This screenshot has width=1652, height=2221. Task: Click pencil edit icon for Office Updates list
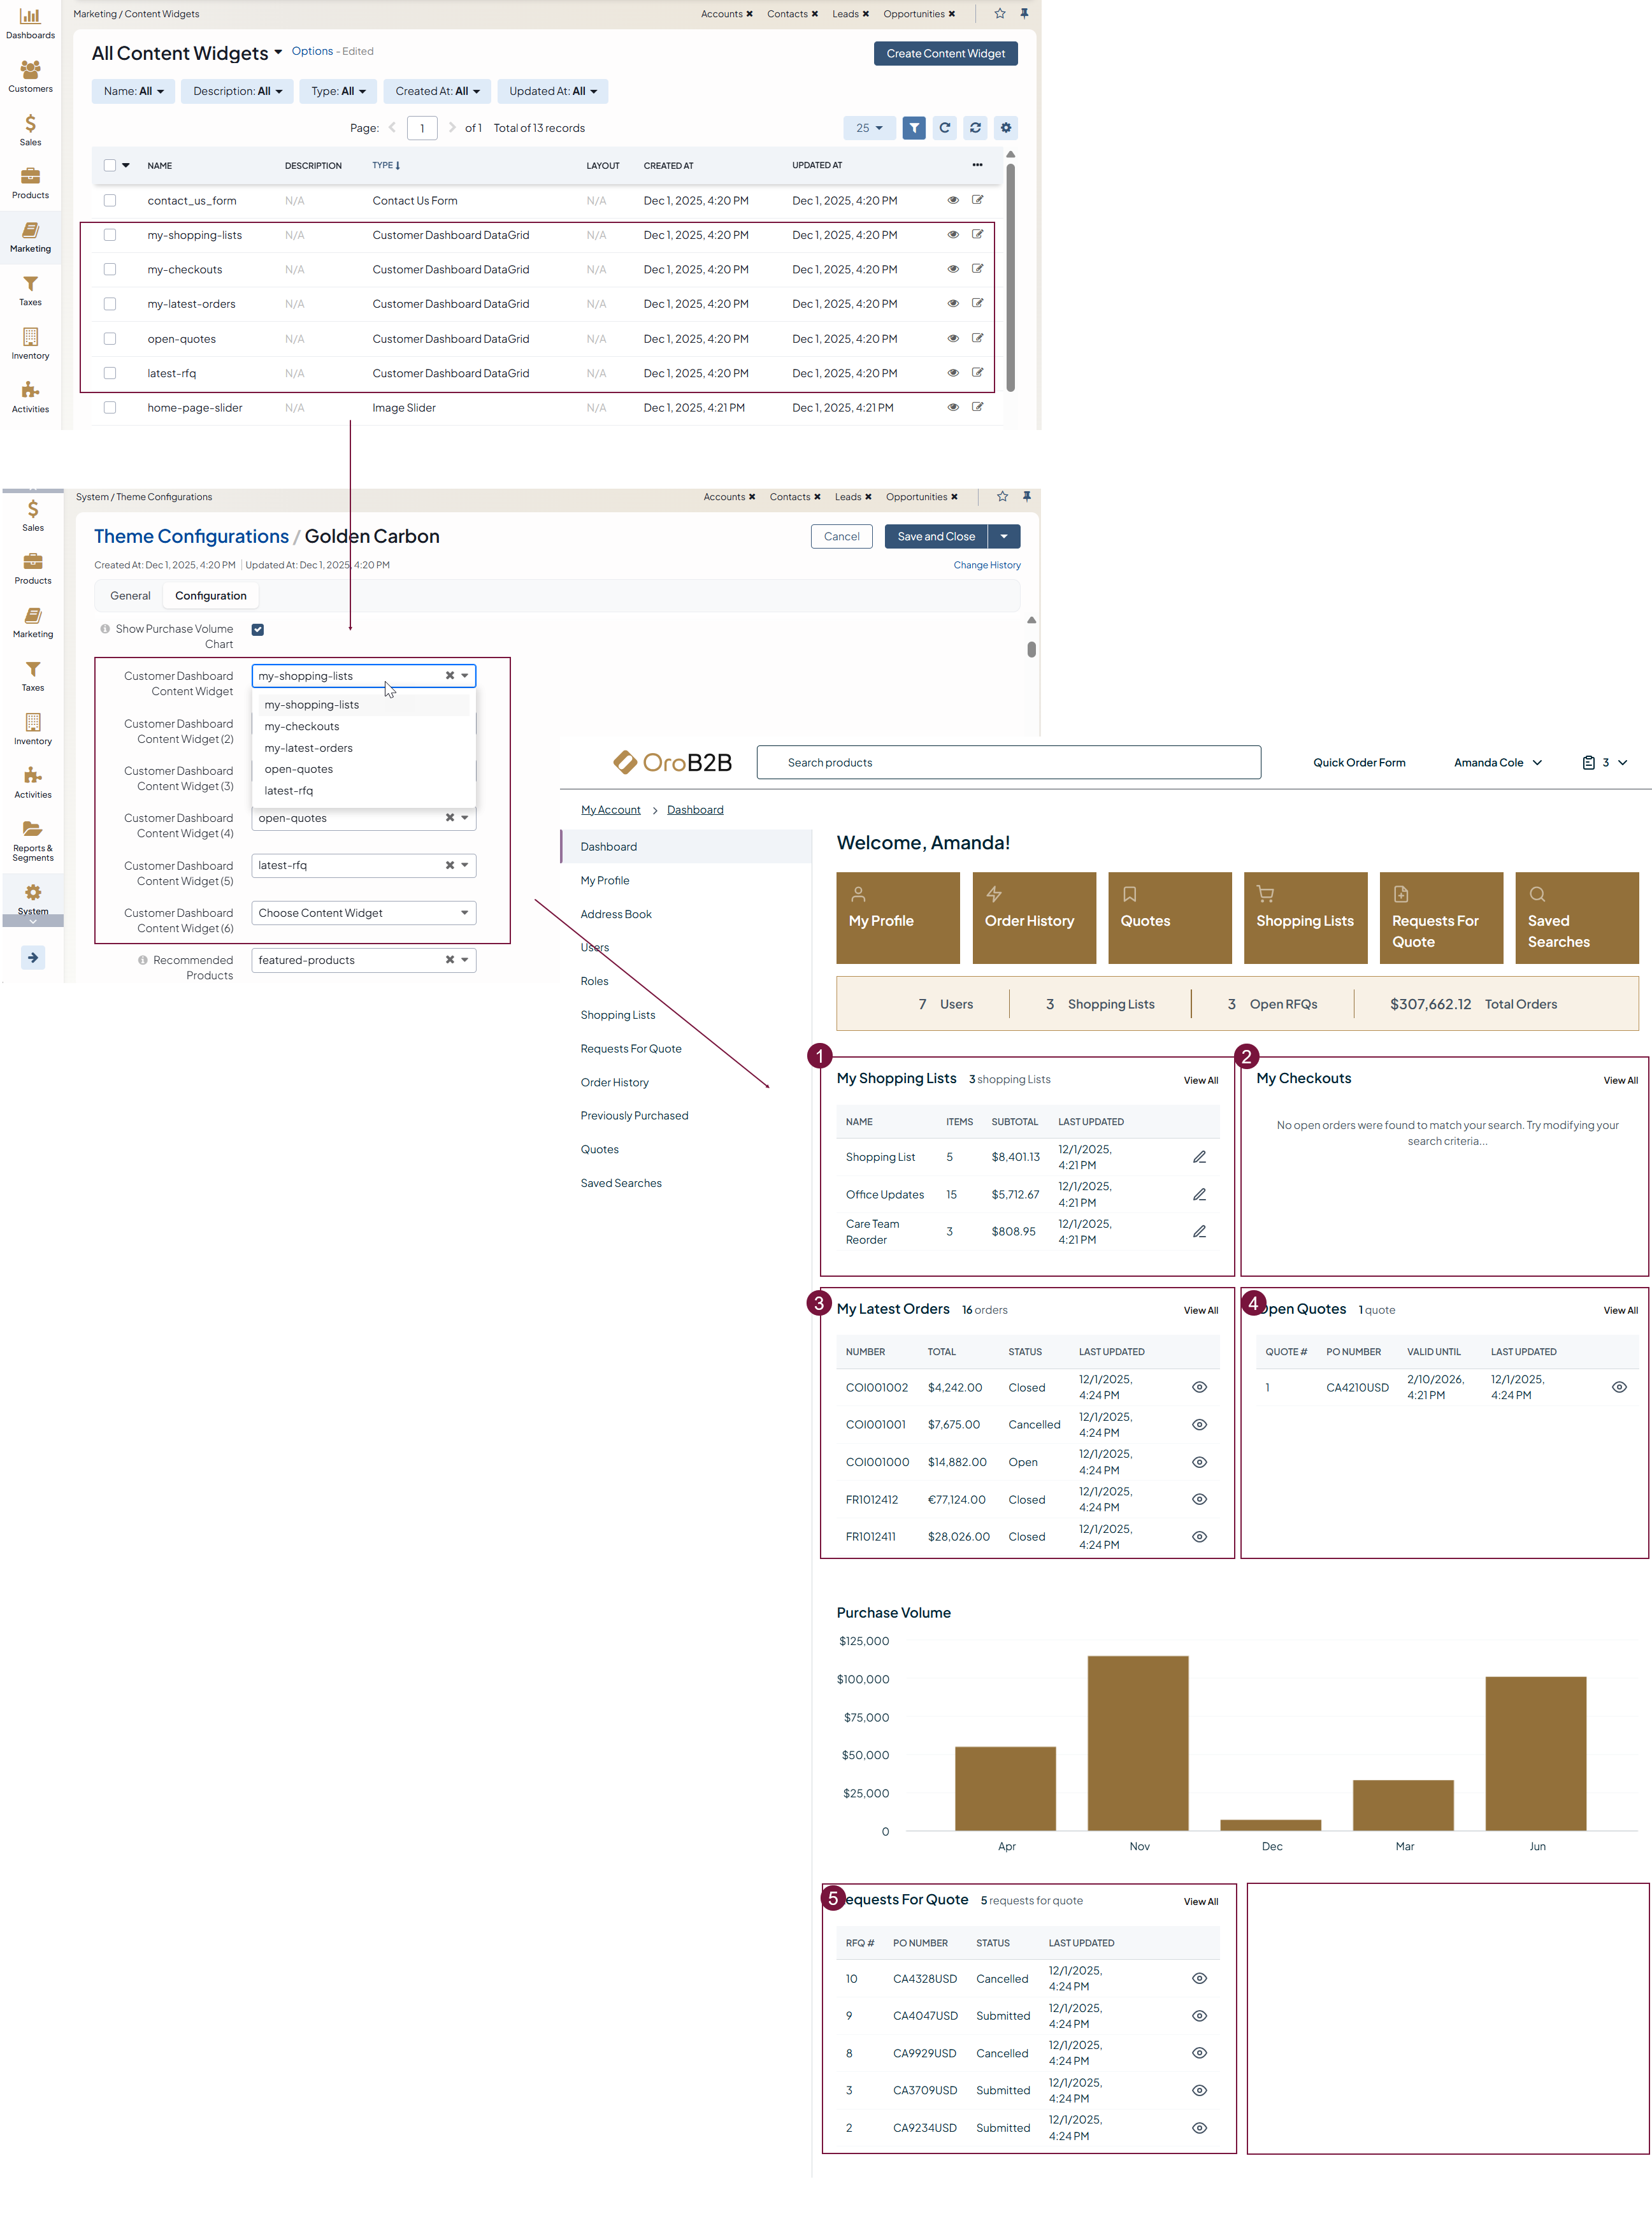tap(1199, 1194)
